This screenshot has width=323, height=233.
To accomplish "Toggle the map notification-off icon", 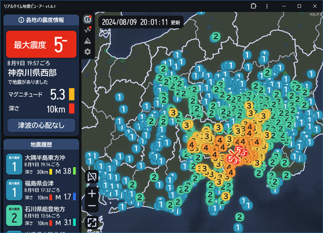I will point(92,177).
